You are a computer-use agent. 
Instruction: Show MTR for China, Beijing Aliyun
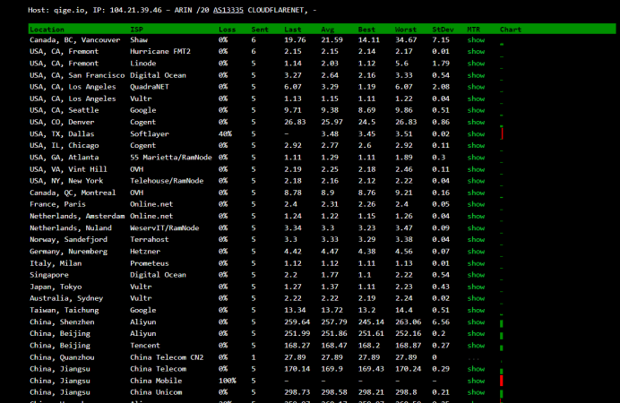(476, 333)
